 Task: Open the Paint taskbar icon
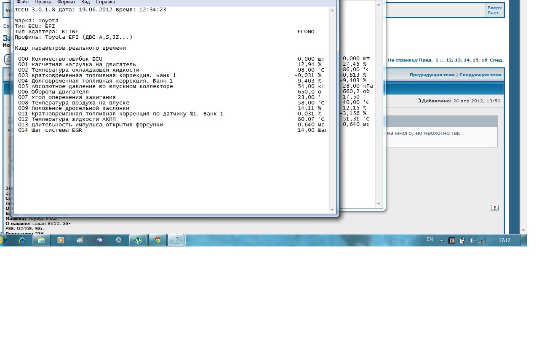[80, 240]
